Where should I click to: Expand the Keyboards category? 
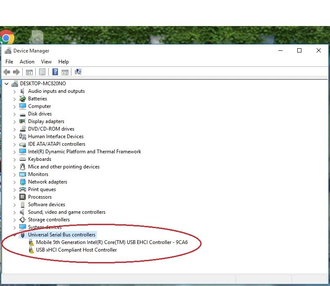[x=14, y=160]
